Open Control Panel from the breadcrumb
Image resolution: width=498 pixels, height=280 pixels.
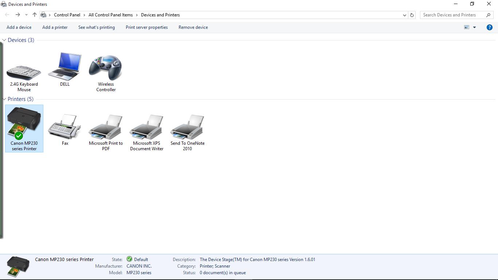pyautogui.click(x=67, y=15)
